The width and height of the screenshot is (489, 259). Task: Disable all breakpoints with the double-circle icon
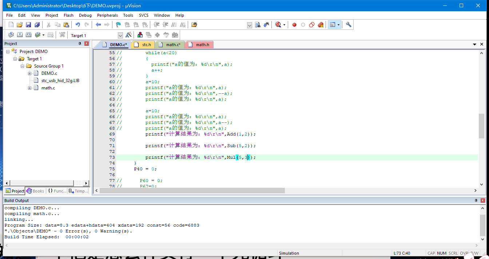click(x=312, y=25)
